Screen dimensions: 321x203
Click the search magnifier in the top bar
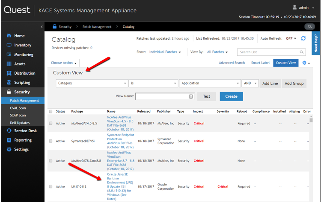[309, 26]
